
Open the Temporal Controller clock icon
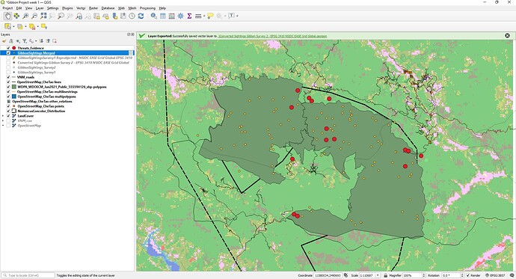coord(132,16)
